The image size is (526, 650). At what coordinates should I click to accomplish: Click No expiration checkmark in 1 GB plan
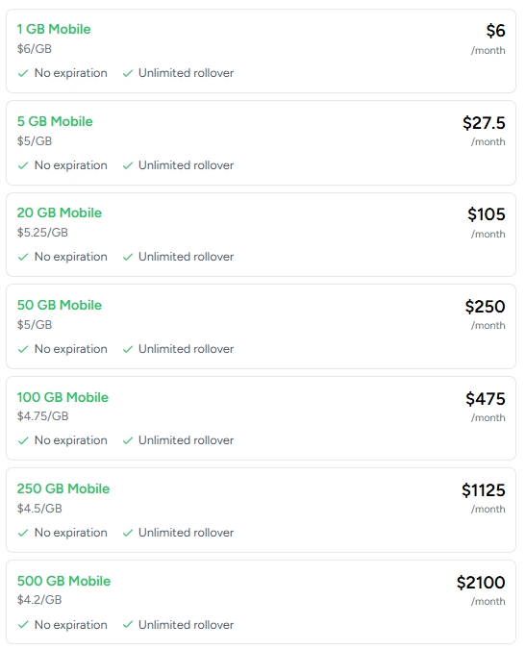tap(23, 73)
